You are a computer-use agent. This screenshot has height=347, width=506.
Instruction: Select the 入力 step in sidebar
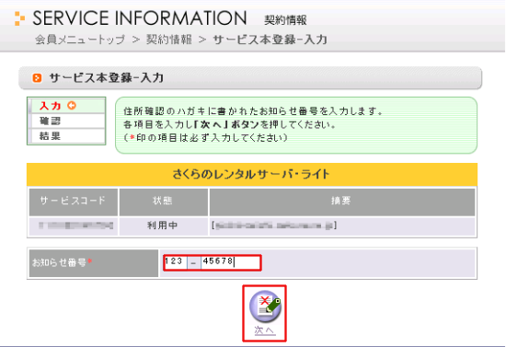point(68,106)
